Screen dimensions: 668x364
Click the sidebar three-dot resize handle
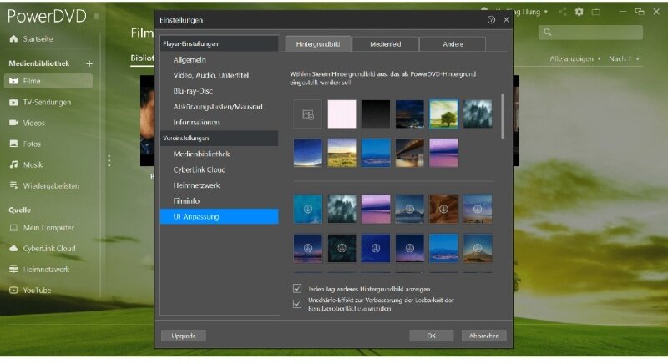pyautogui.click(x=109, y=160)
